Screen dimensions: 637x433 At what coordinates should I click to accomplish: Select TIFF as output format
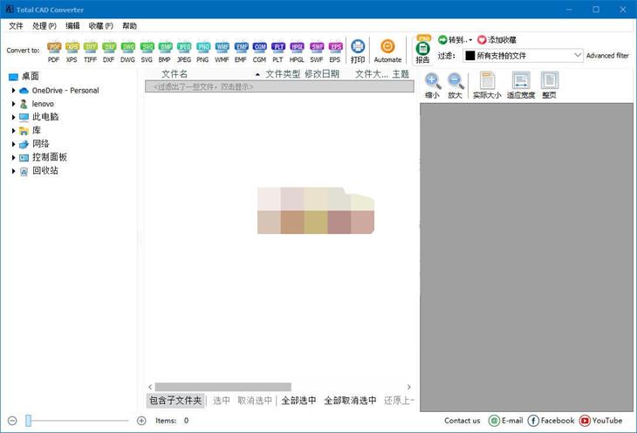(90, 52)
